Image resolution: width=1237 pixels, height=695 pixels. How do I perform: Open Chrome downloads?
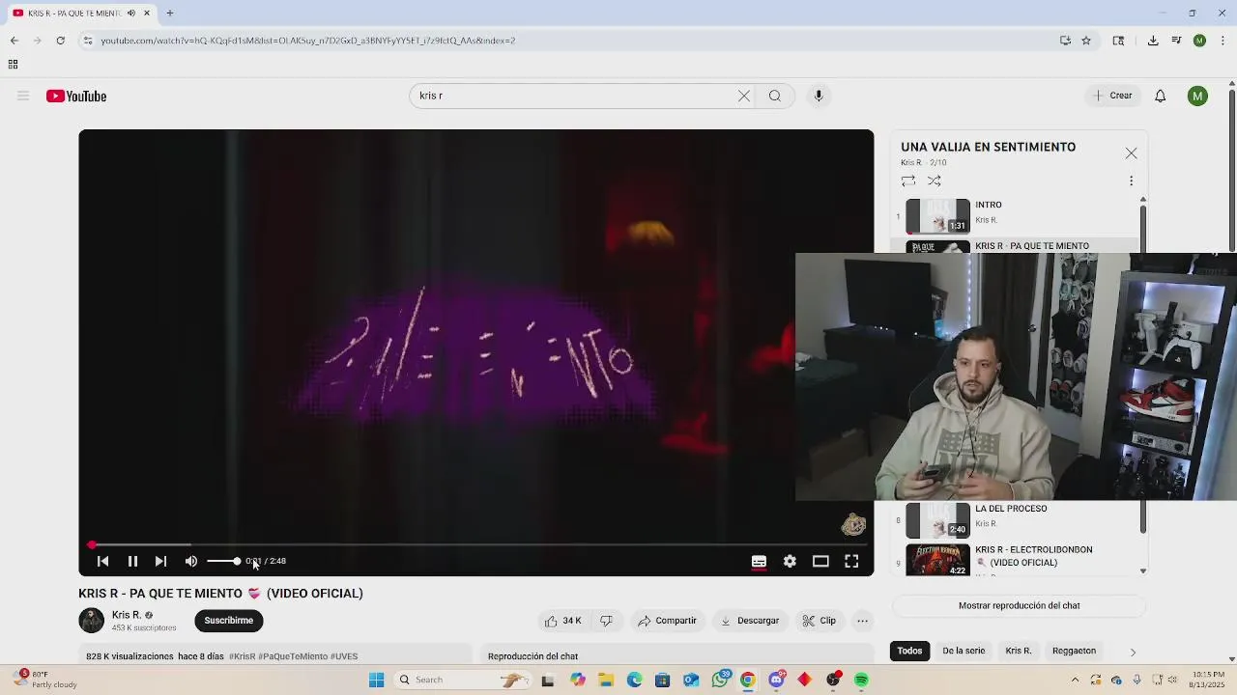click(1153, 41)
